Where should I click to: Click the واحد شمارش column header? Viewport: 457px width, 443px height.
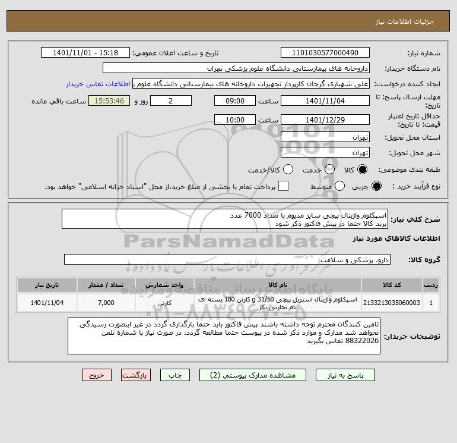tap(164, 285)
